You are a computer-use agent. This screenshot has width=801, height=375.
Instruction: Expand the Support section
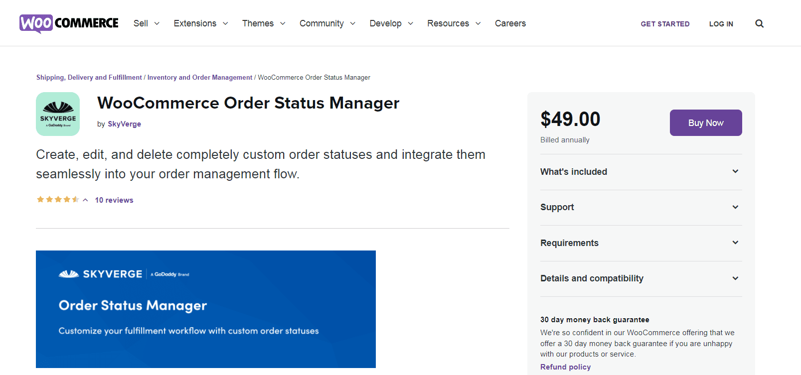[x=641, y=207]
